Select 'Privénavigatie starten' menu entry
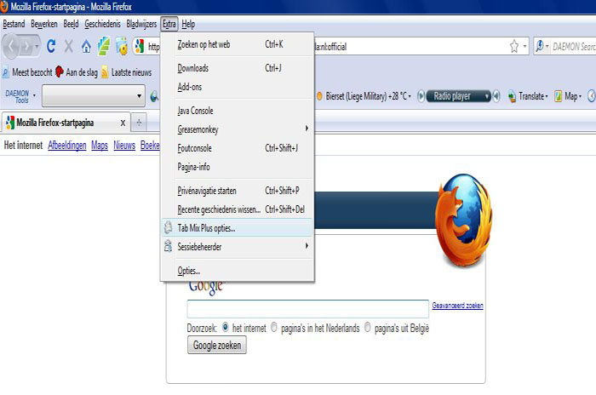Screen dimensions: 596x395 pos(238,191)
